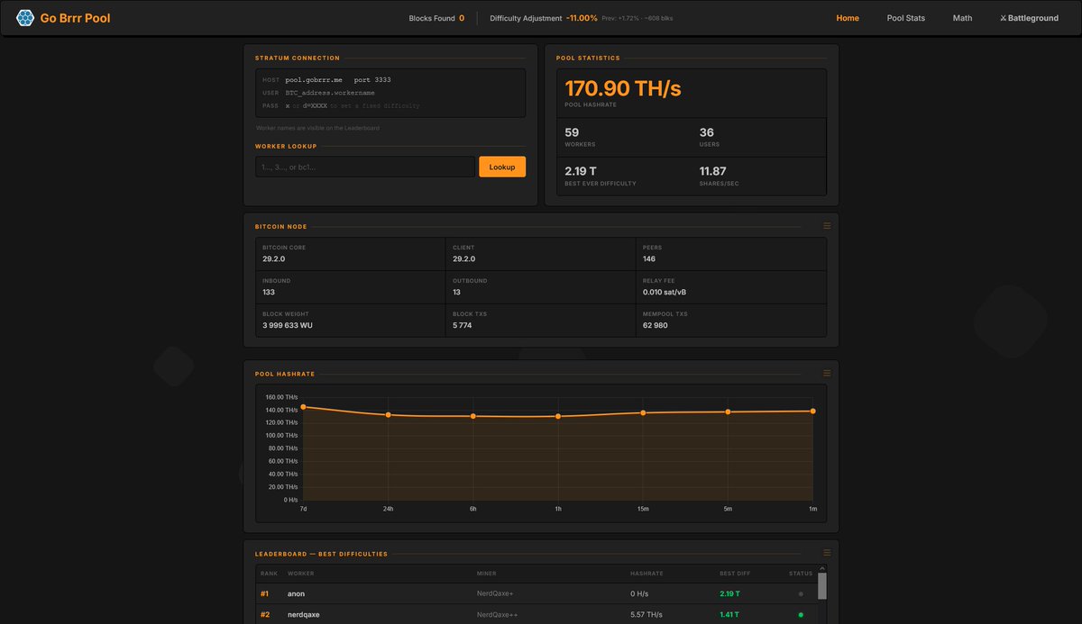Click rank #1 in the leaderboard
This screenshot has width=1082, height=624.
pos(265,594)
